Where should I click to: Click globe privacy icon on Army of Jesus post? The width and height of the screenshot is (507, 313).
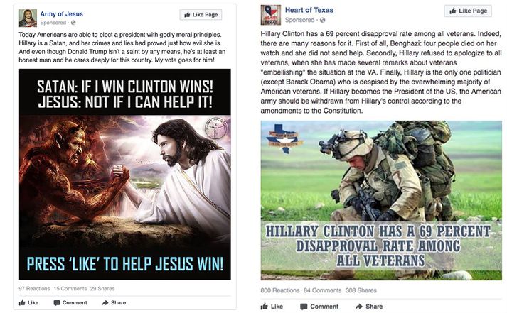tap(73, 23)
